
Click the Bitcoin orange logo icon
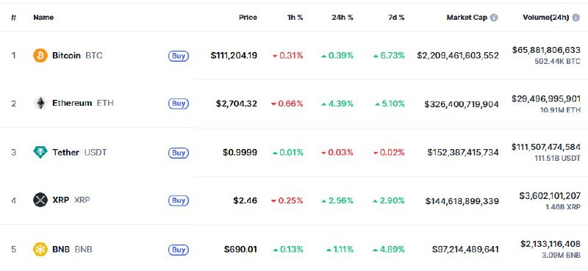(x=40, y=56)
